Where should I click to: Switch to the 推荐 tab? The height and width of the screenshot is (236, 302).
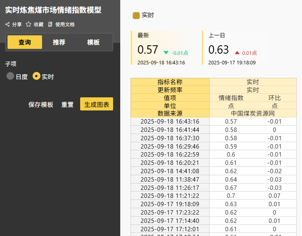pyautogui.click(x=59, y=42)
